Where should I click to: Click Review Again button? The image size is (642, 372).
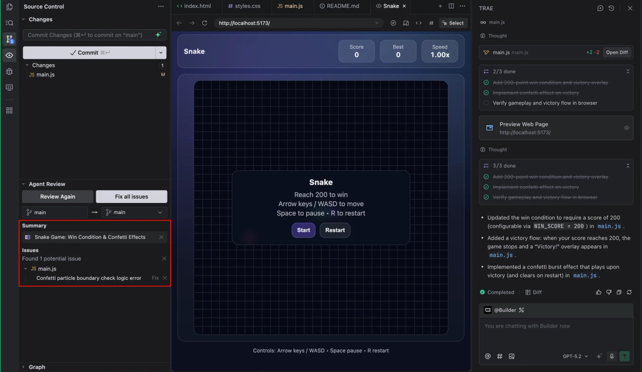(57, 196)
